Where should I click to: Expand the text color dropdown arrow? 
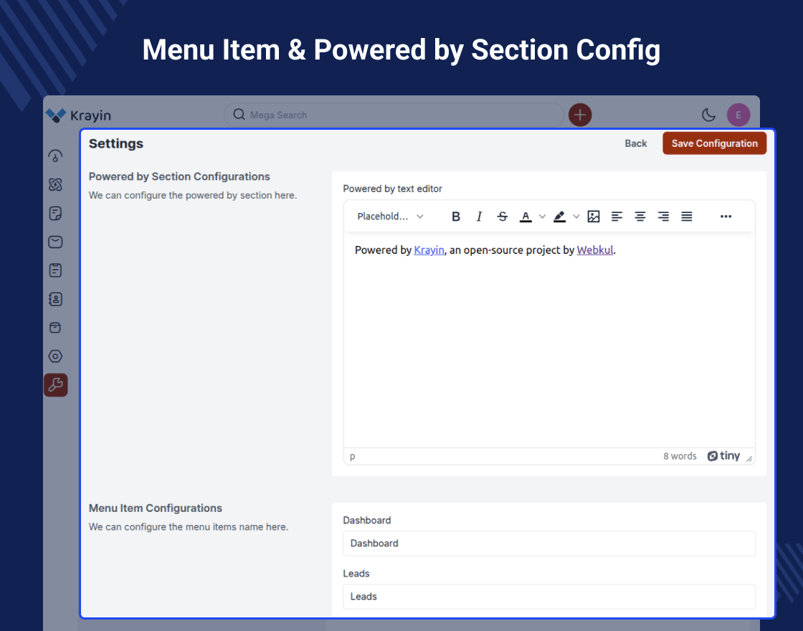(x=542, y=217)
